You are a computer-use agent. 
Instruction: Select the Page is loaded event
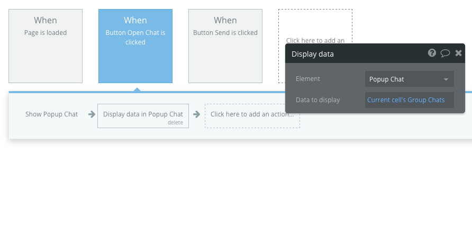pos(46,46)
